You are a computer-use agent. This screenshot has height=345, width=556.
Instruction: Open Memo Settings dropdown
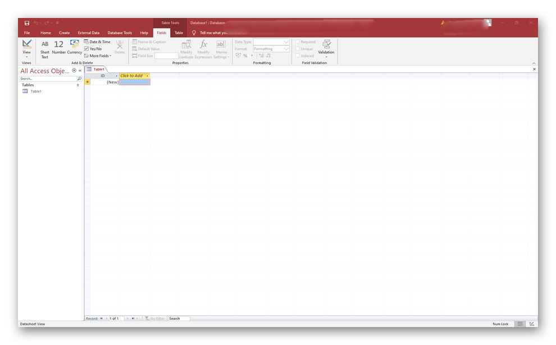click(221, 49)
